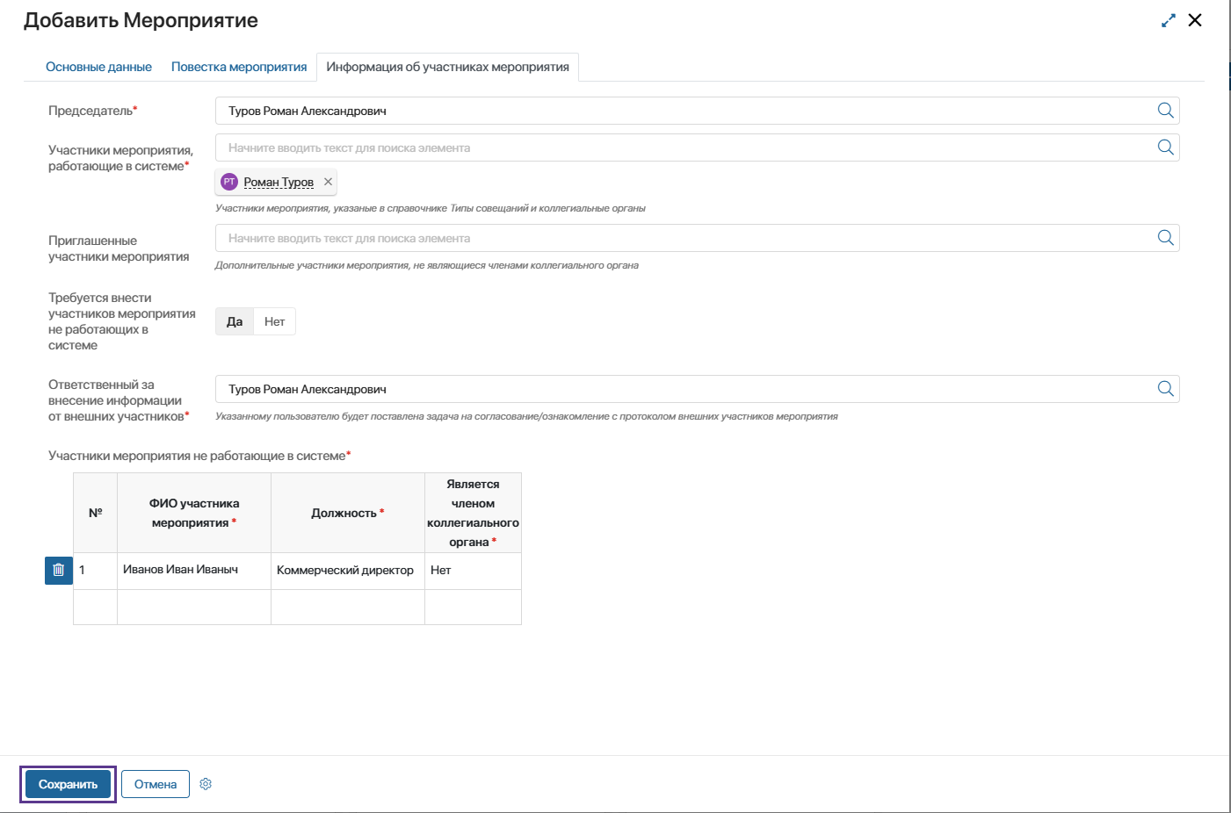Click search icon for system participants field

pyautogui.click(x=1165, y=147)
